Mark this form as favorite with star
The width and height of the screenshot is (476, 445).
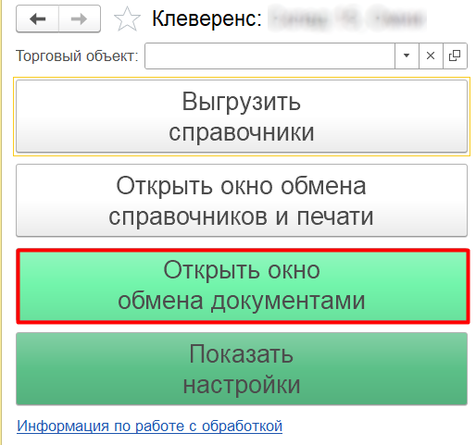click(127, 19)
